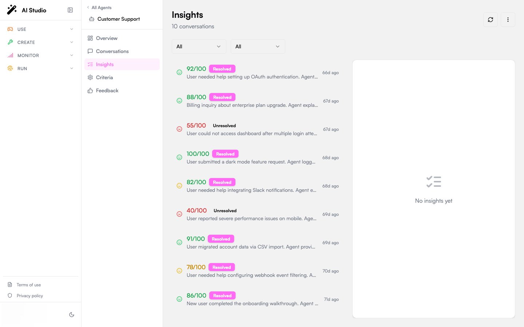
Task: Click the red sad face for 40/100 conversation
Action: click(179, 214)
